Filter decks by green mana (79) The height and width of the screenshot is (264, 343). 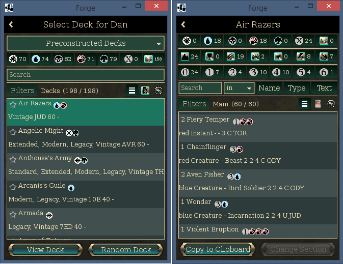click(x=108, y=59)
